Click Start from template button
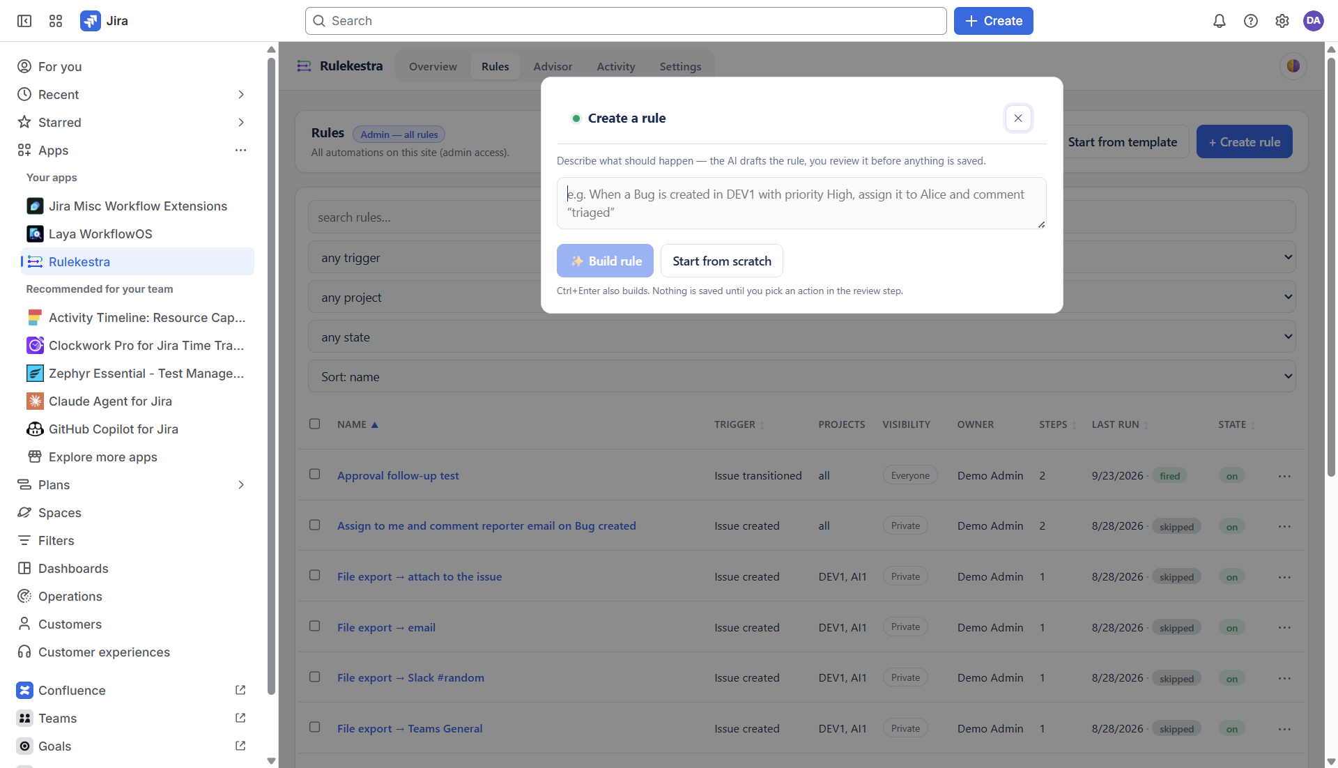1338x768 pixels. [x=1122, y=141]
